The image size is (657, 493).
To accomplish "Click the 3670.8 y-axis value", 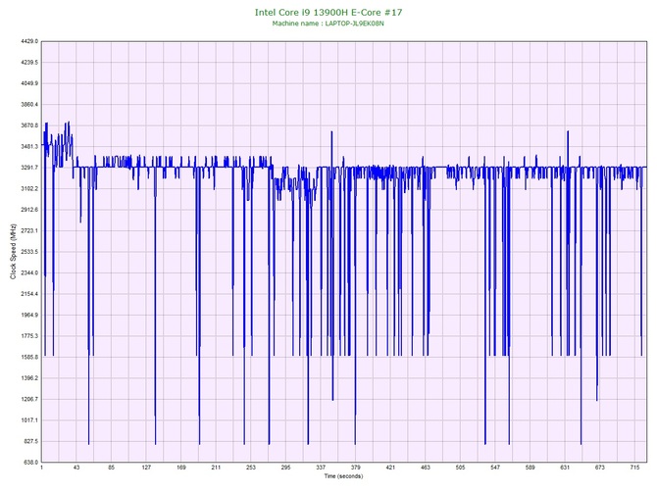I will (29, 125).
